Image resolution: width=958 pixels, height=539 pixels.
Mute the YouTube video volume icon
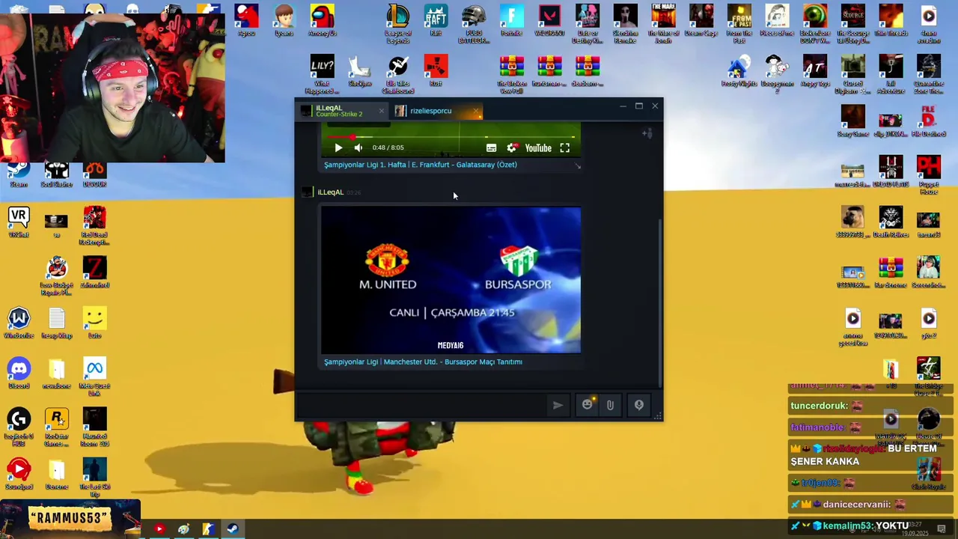(x=359, y=148)
